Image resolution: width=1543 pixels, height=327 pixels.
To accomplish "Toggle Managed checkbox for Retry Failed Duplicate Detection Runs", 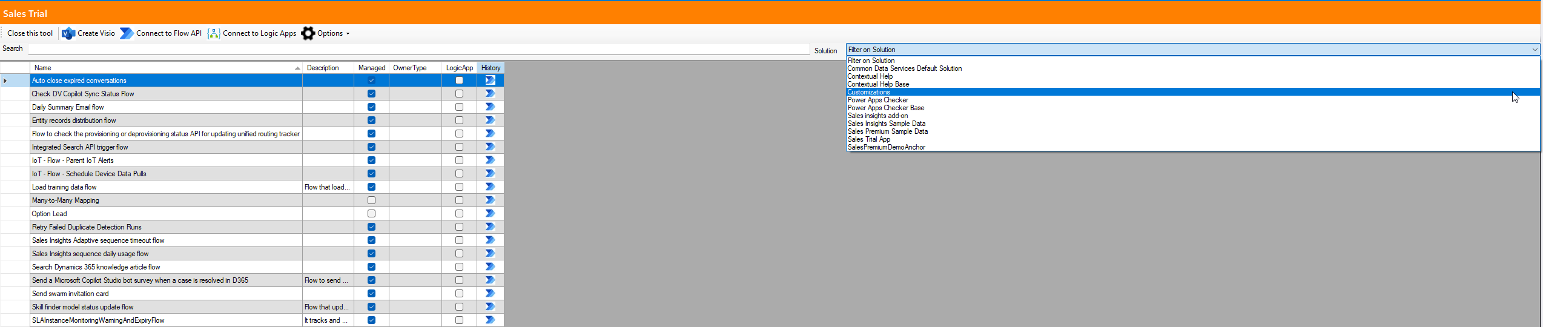I will 371,227.
